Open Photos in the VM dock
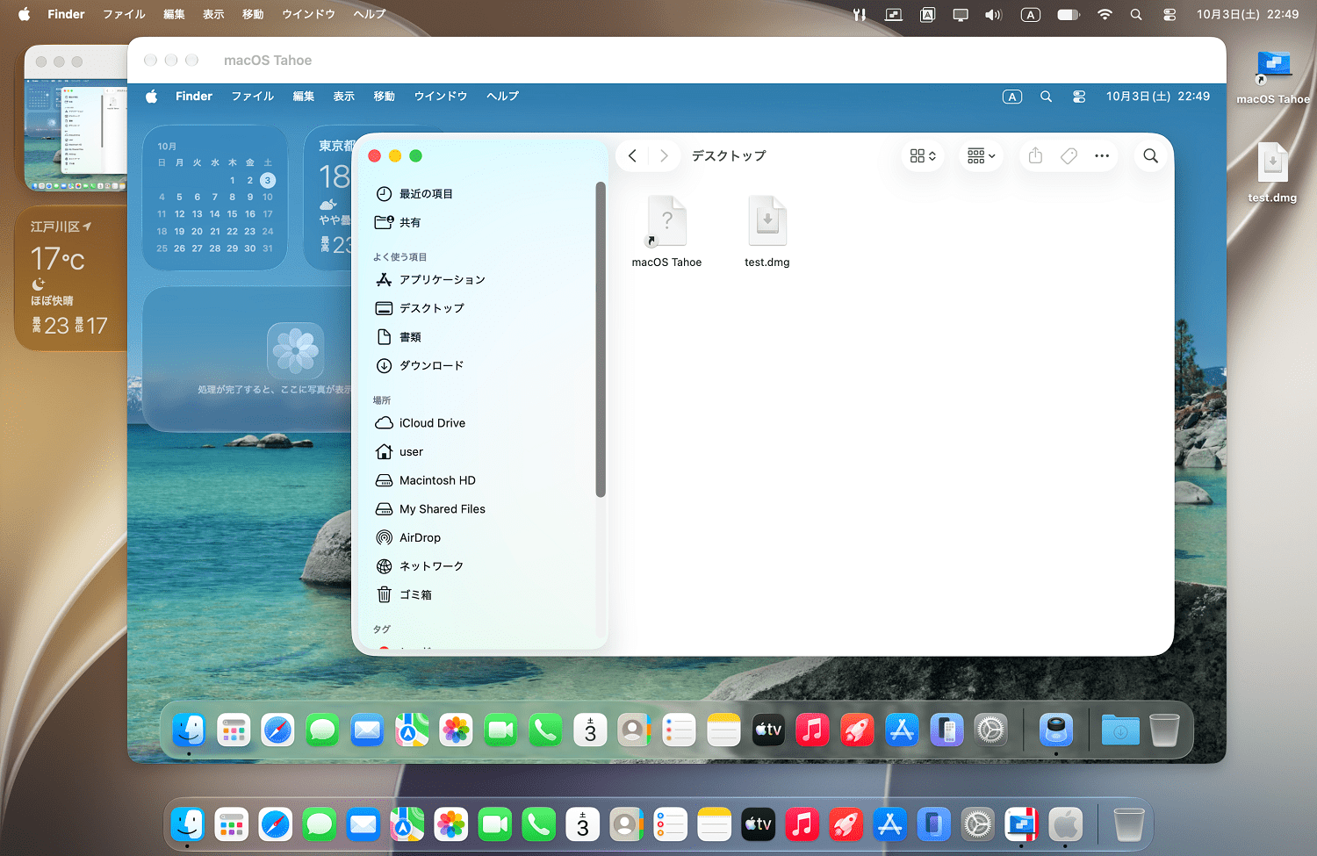The width and height of the screenshot is (1317, 856). (457, 730)
